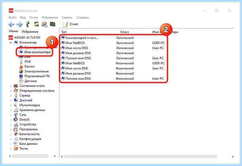Viewport: 242px width, 166px height.
Task: Click the Сеть network icon
Action: click(16, 115)
